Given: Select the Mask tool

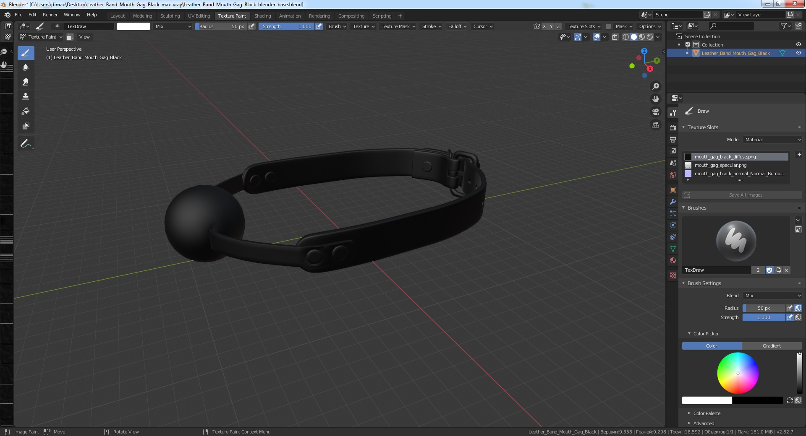Looking at the screenshot, I should 26,126.
